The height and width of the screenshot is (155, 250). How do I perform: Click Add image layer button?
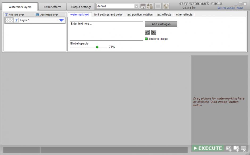point(47,15)
